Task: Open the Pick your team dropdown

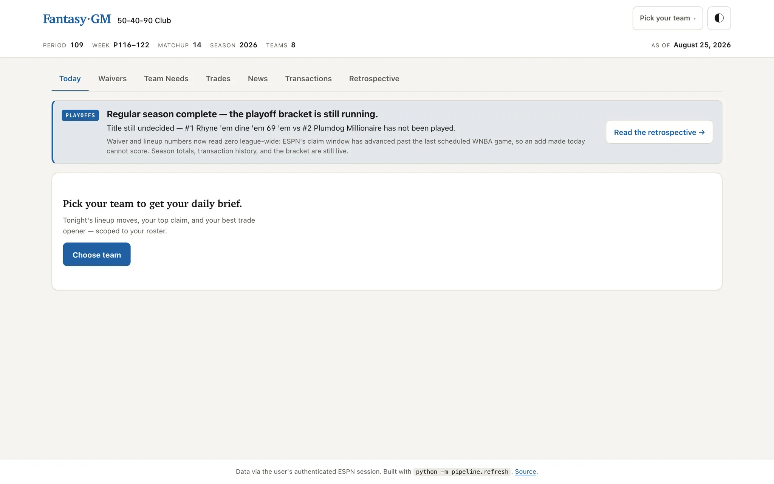Action: coord(667,18)
